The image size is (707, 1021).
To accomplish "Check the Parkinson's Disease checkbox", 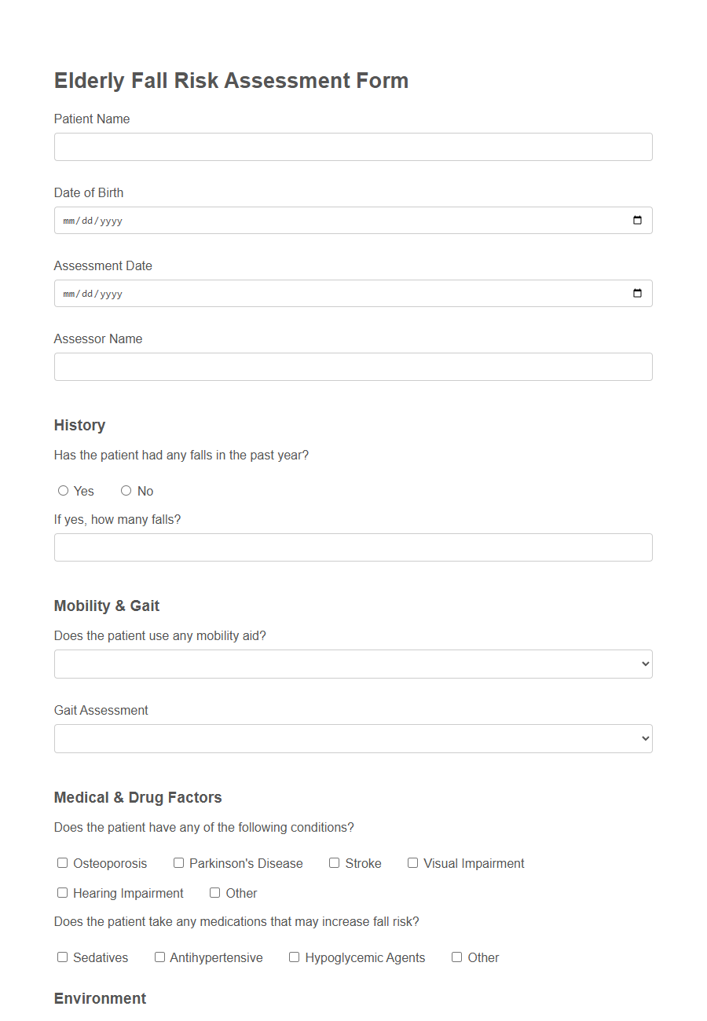I will (178, 862).
